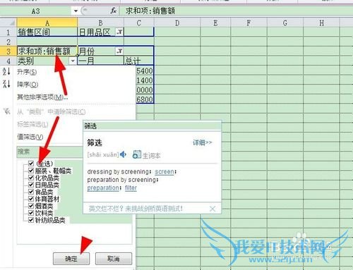Click the cell value ending 6800
Screen dimensions: 353x270
(x=145, y=99)
